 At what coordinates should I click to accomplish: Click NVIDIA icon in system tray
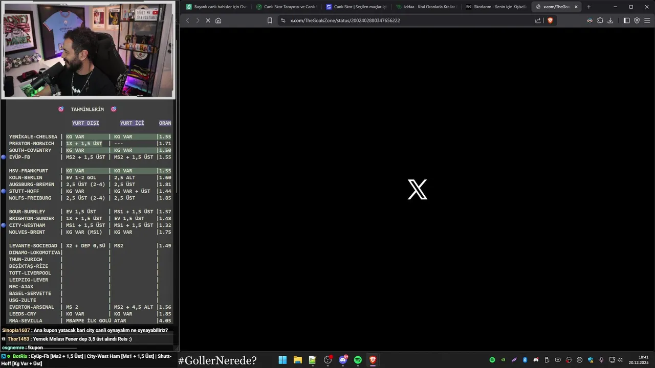(503, 360)
